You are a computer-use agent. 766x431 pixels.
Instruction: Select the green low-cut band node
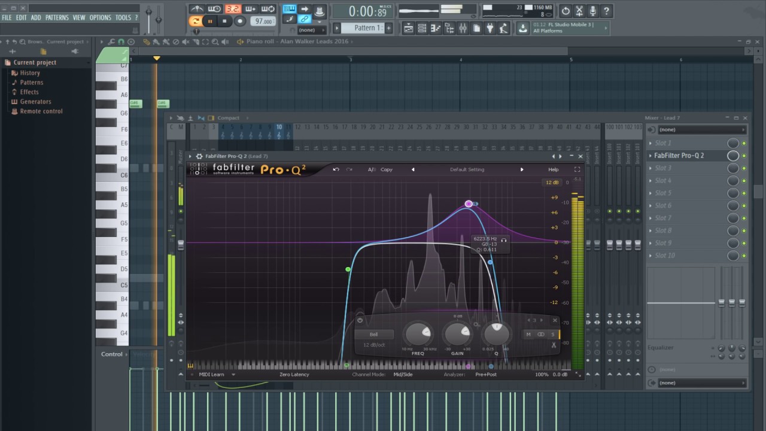348,269
